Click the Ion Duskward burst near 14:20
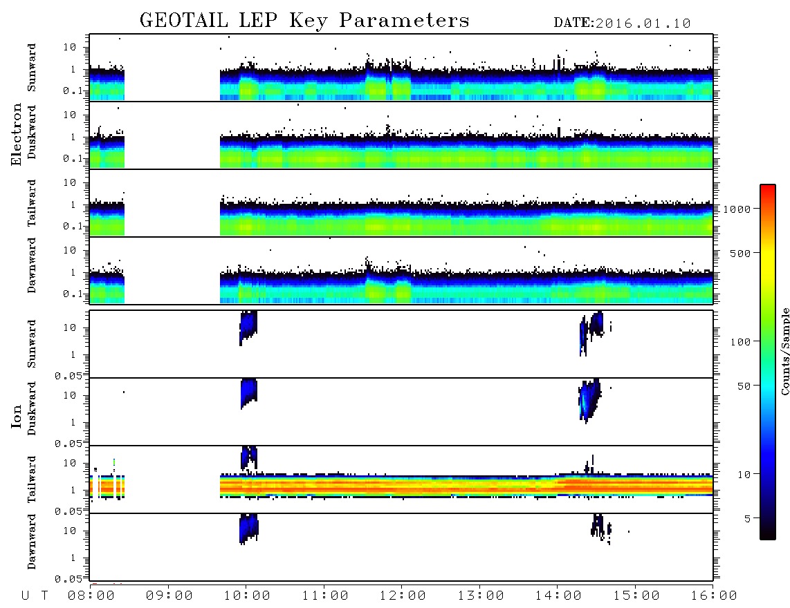Viewport: 790px width, 608px height. [x=589, y=400]
